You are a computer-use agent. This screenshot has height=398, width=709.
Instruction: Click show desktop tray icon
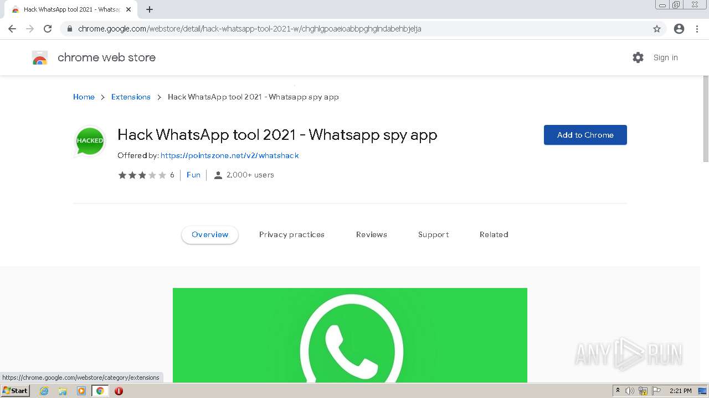point(703,391)
